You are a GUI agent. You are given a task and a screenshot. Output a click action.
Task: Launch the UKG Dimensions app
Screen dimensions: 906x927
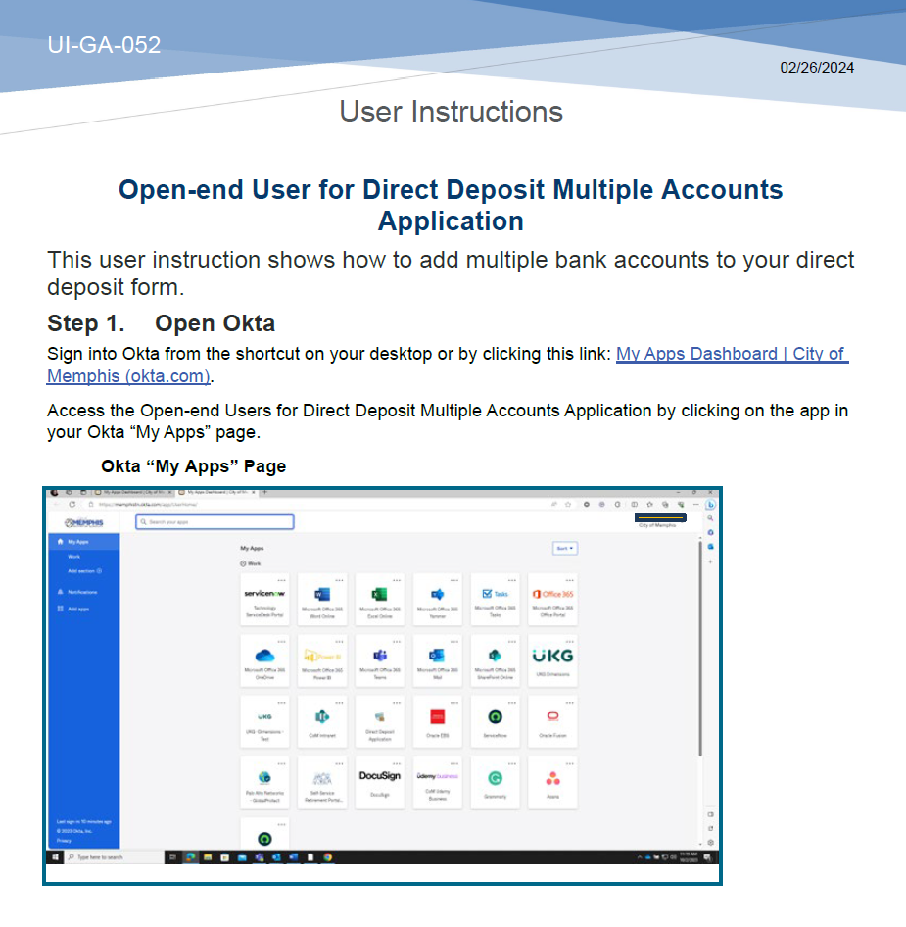pos(552,659)
